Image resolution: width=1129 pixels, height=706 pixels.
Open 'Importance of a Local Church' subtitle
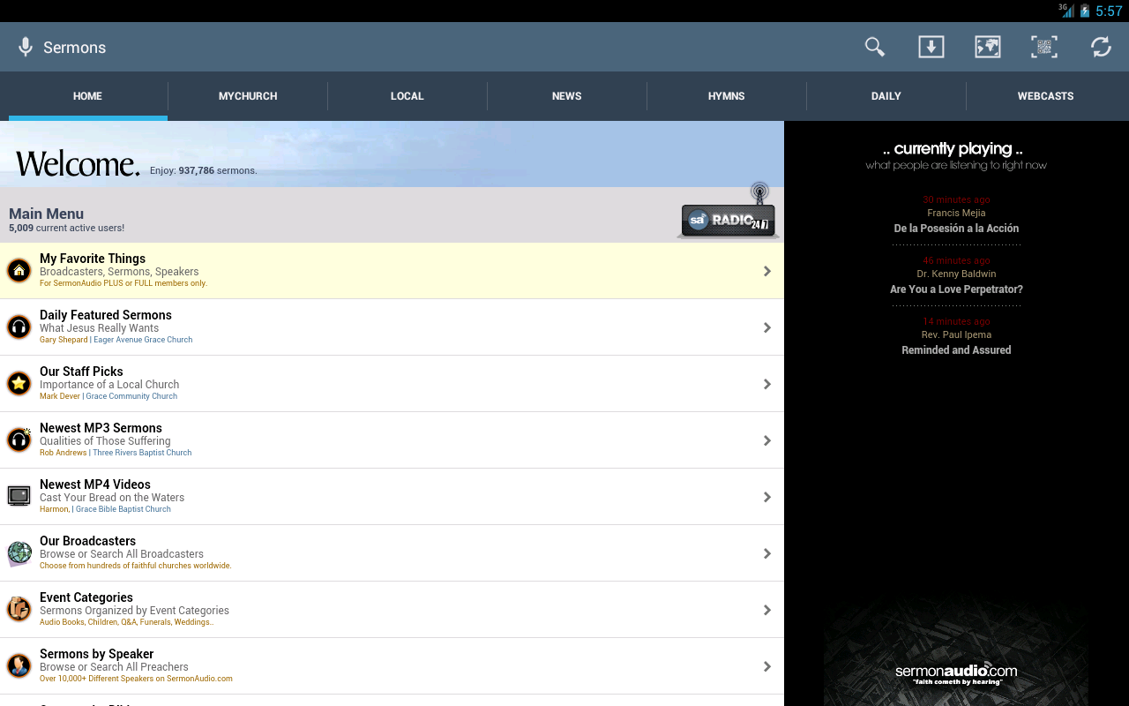pyautogui.click(x=109, y=385)
